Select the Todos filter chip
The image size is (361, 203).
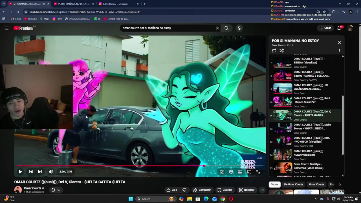(275, 184)
